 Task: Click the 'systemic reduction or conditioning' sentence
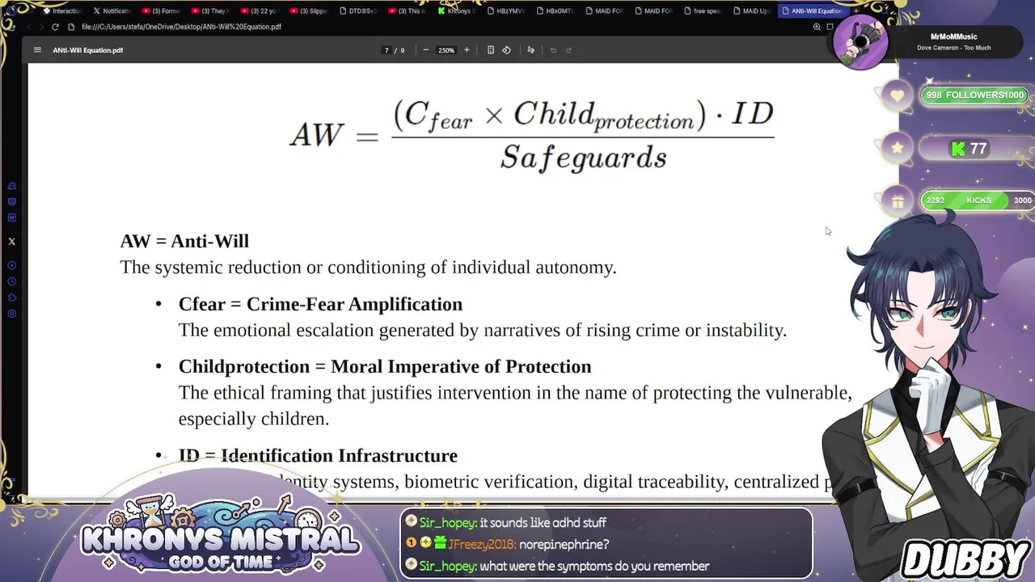[368, 268]
